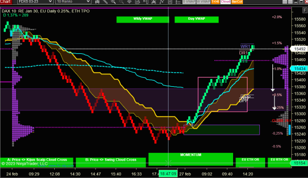The width and height of the screenshot is (308, 178).
Task: Click the +2.0% level label
Action: pyautogui.click(x=277, y=17)
